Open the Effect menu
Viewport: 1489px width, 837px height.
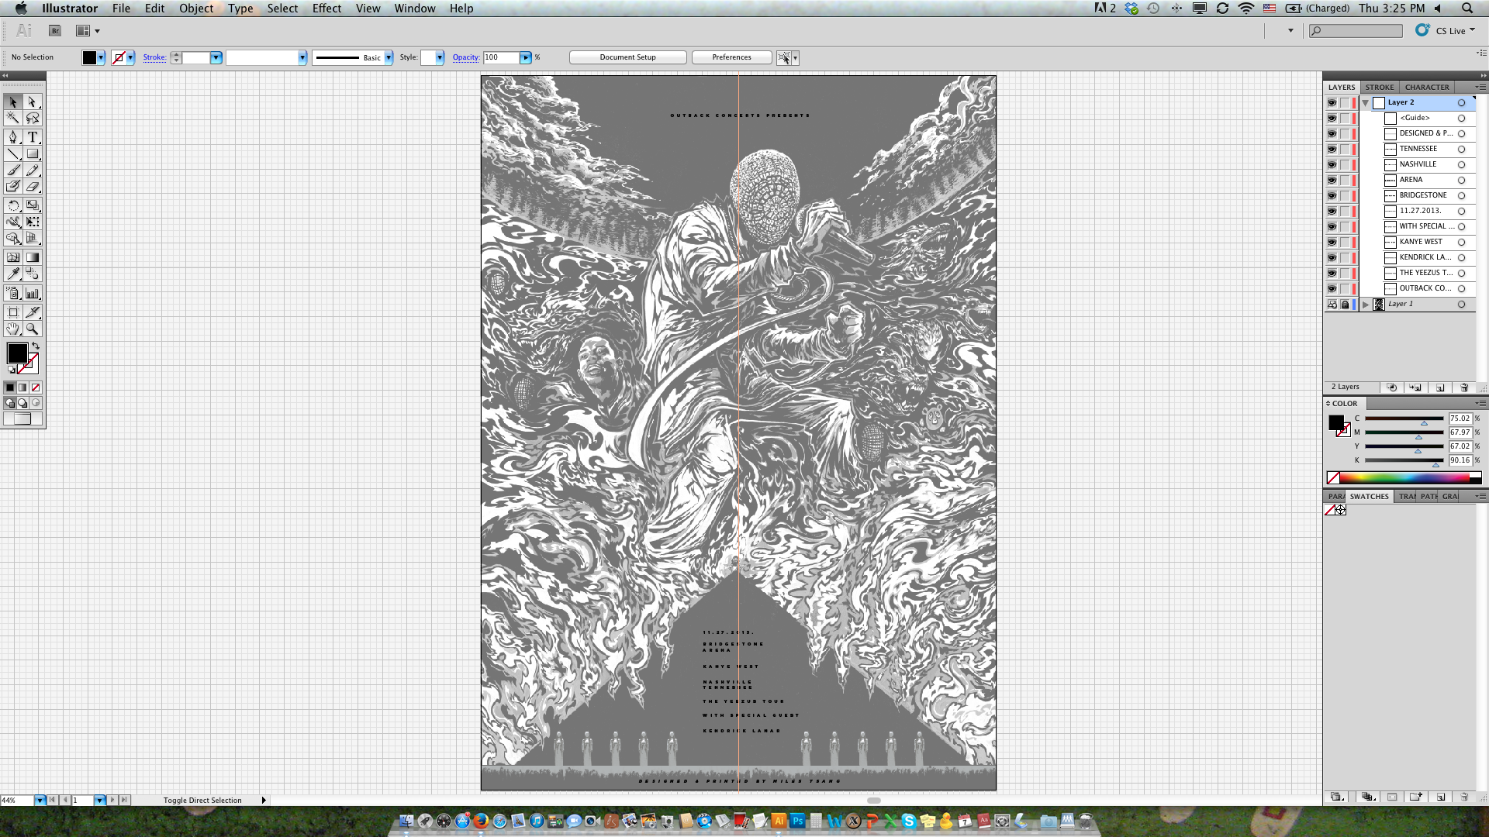point(326,9)
